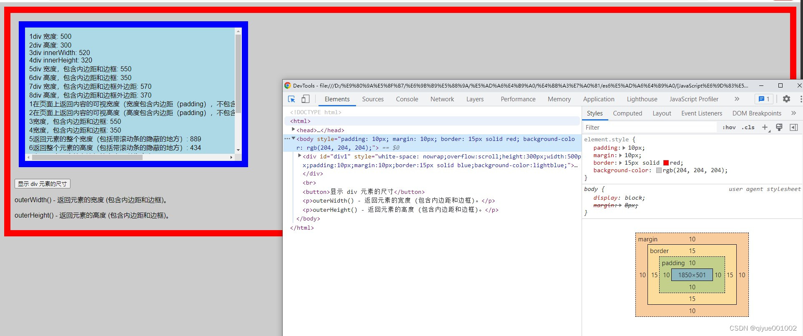Viewport: 803px width, 336px height.
Task: Toggle element state :hov button
Action: [x=729, y=128]
